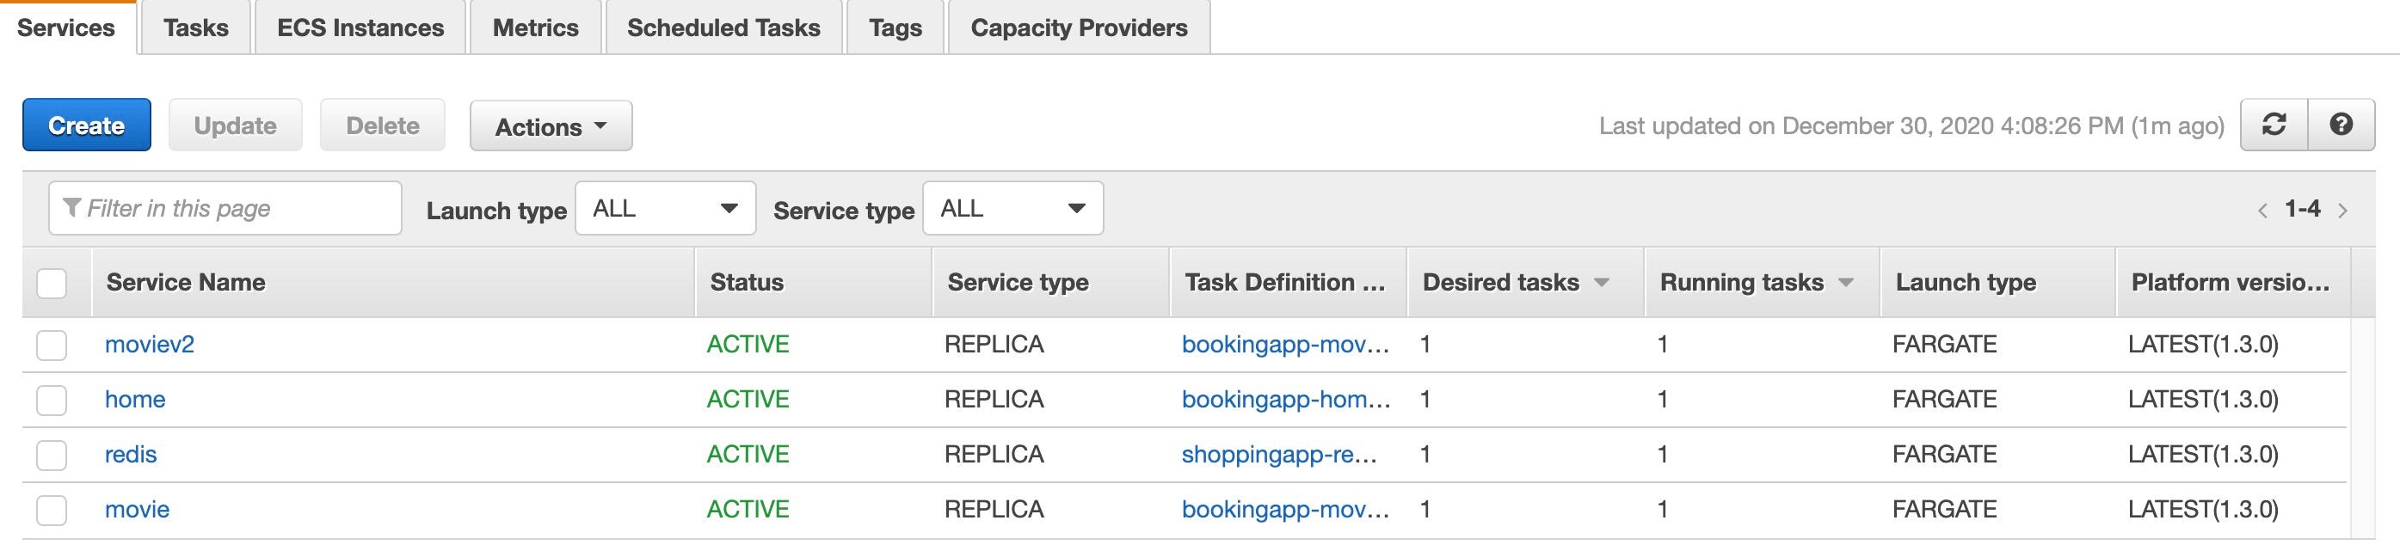Go to next page of services
Image resolution: width=2400 pixels, height=545 pixels.
click(x=2343, y=211)
